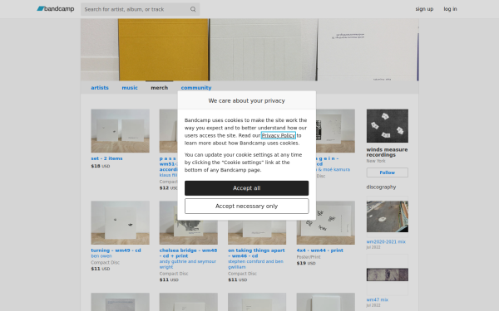Click the '$19 USD' price of 4x4 print
Screen dimensions: 499x311
[x=306, y=263]
